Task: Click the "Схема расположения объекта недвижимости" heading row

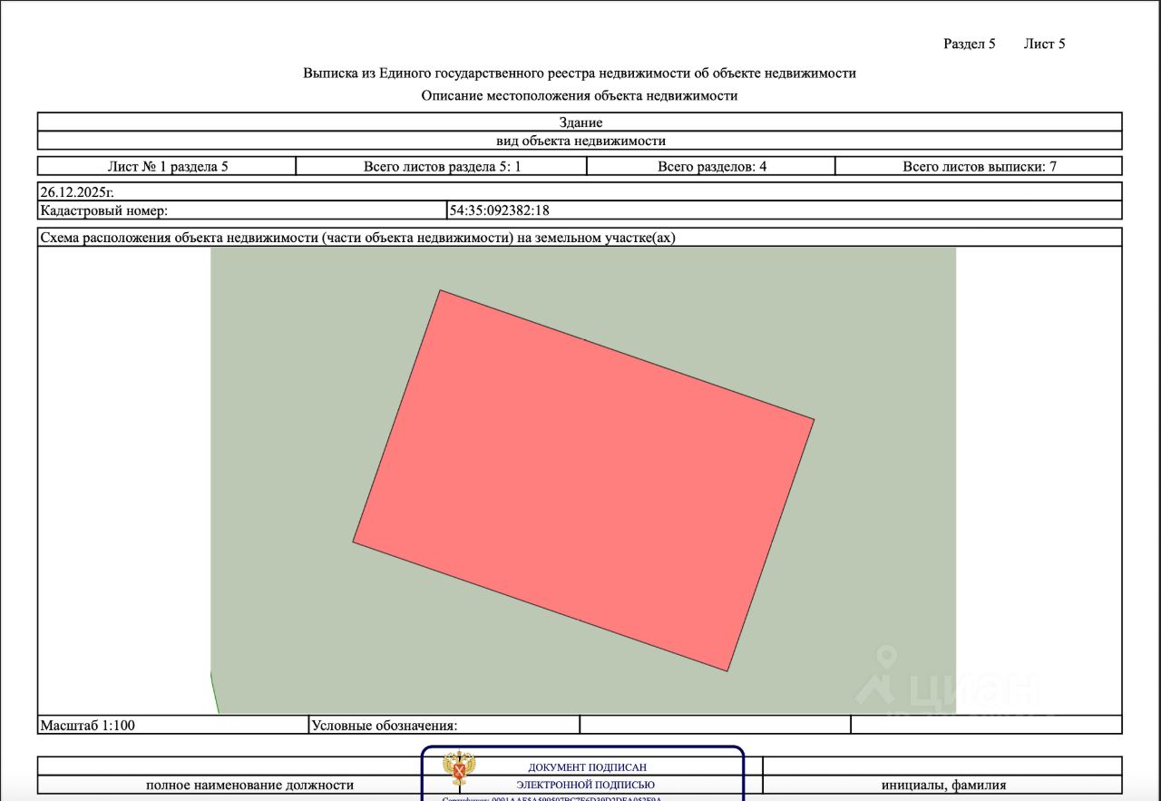Action: pyautogui.click(x=580, y=238)
